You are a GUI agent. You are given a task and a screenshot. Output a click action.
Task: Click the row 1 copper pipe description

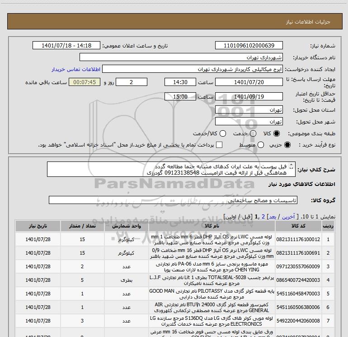pos(212,239)
